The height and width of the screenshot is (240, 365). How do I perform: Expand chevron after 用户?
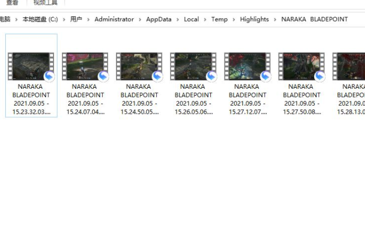(88, 20)
